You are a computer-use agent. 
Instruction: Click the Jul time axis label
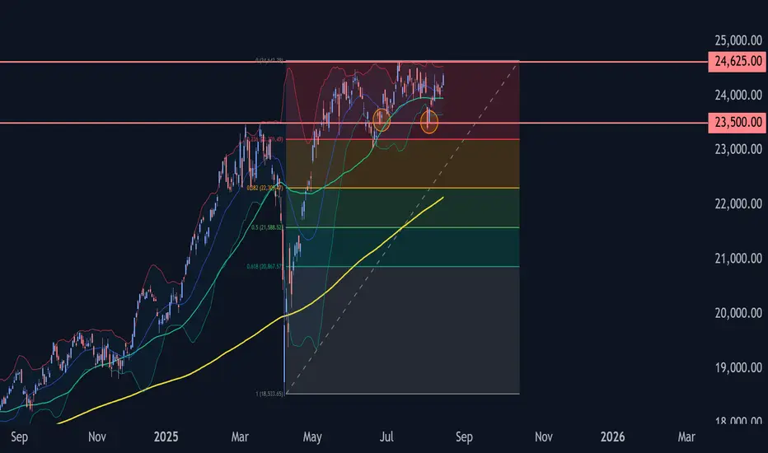[x=386, y=437]
